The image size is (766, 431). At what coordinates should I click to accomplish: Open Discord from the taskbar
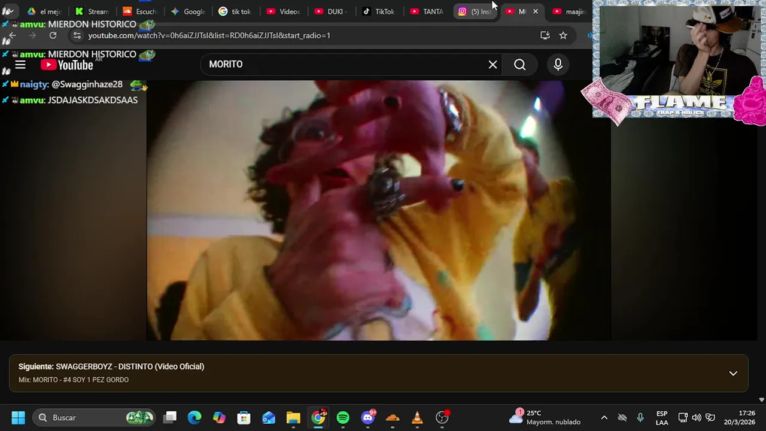(x=368, y=417)
